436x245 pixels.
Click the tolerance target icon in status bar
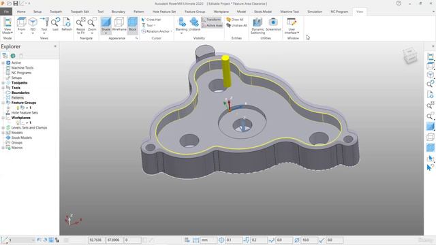pos(221,240)
